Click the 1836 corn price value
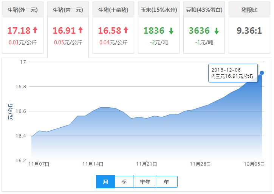The height and width of the screenshot is (194, 274). (x=154, y=31)
